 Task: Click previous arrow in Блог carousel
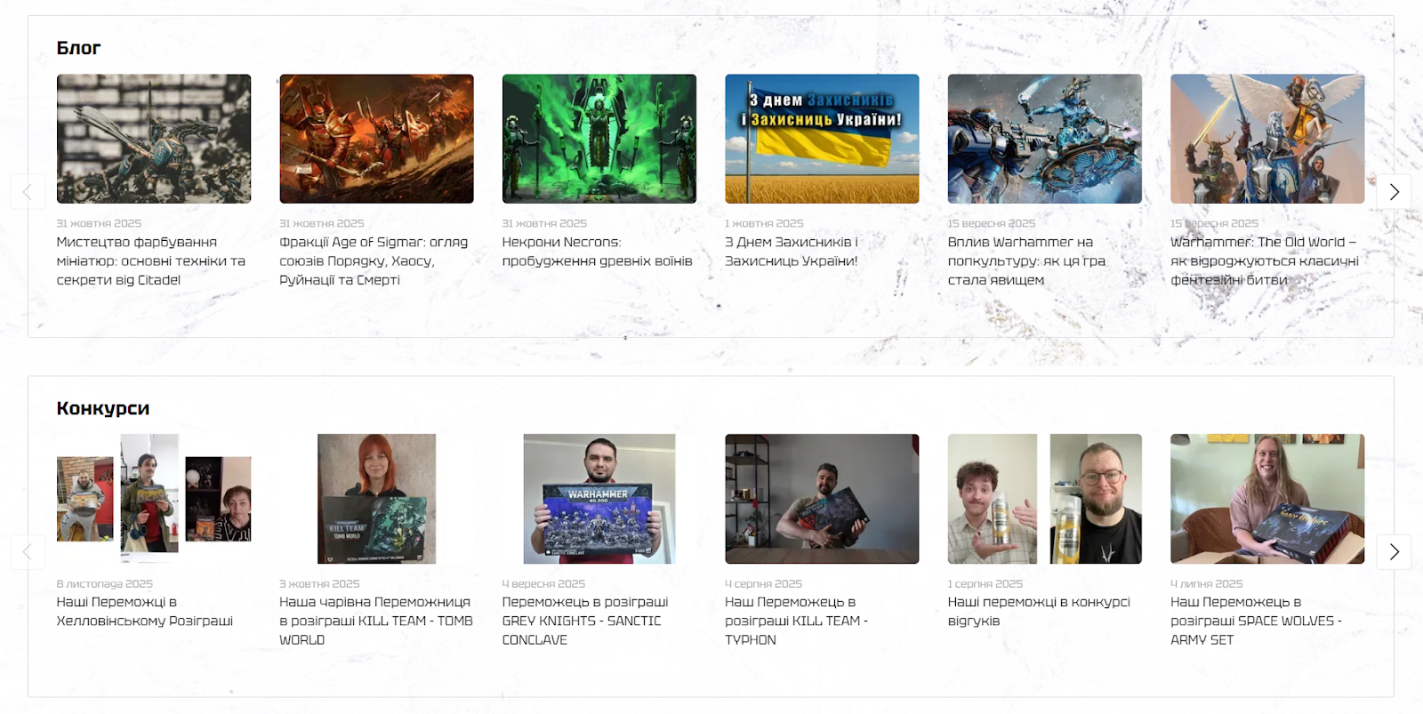click(x=28, y=192)
